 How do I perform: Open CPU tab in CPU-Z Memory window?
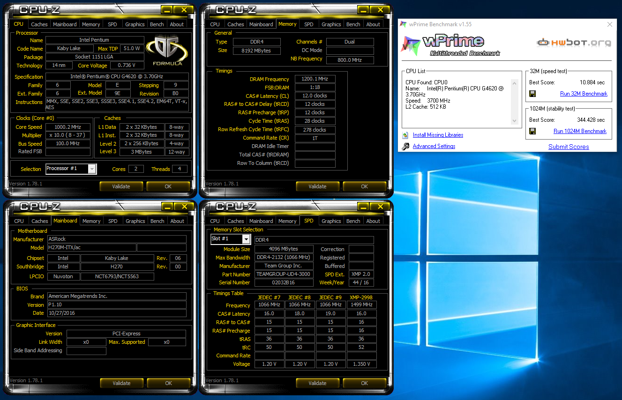pyautogui.click(x=215, y=24)
